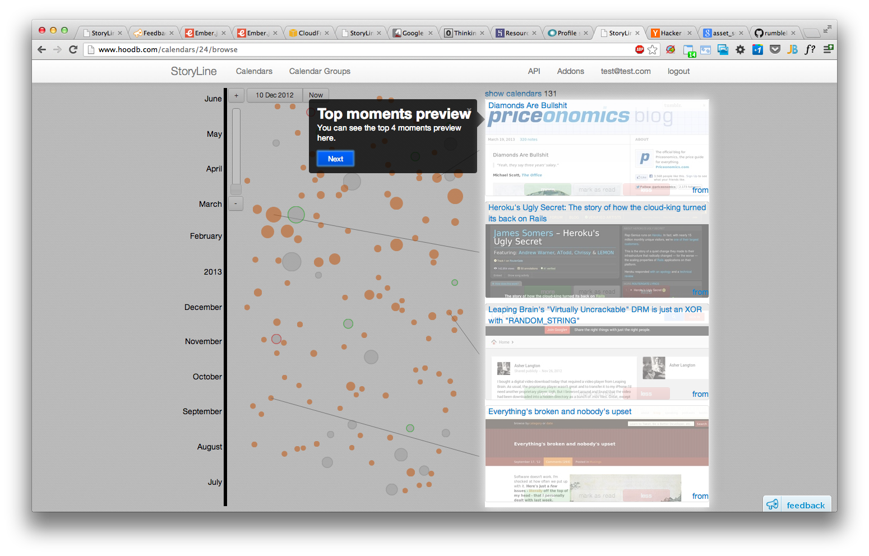The width and height of the screenshot is (869, 556).
Task: Click the red-outlined circle near November
Action: [x=276, y=339]
